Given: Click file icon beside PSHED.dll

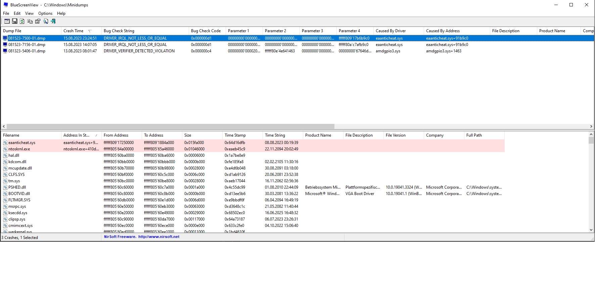Looking at the screenshot, I should (x=5, y=187).
